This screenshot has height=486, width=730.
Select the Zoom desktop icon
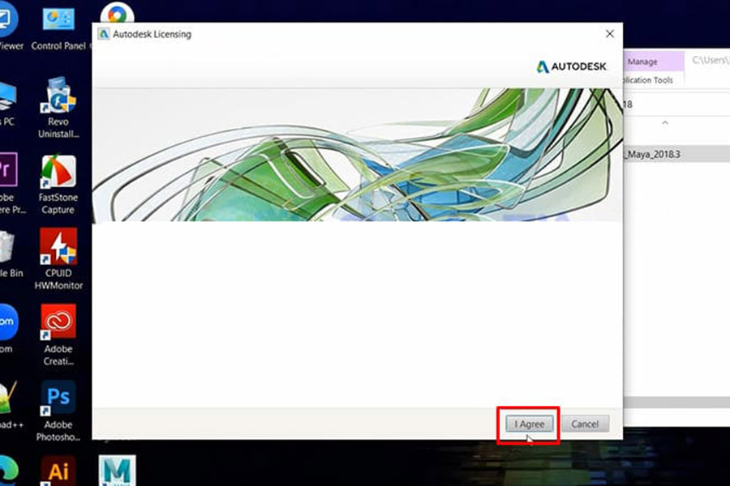(x=7, y=330)
